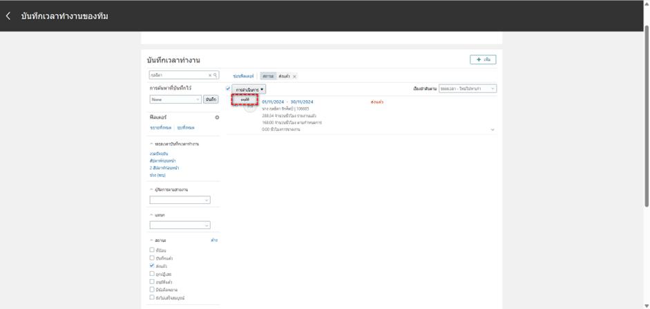The width and height of the screenshot is (650, 309).
Task: Expand the timecard row chevron on the right
Action: 493,129
